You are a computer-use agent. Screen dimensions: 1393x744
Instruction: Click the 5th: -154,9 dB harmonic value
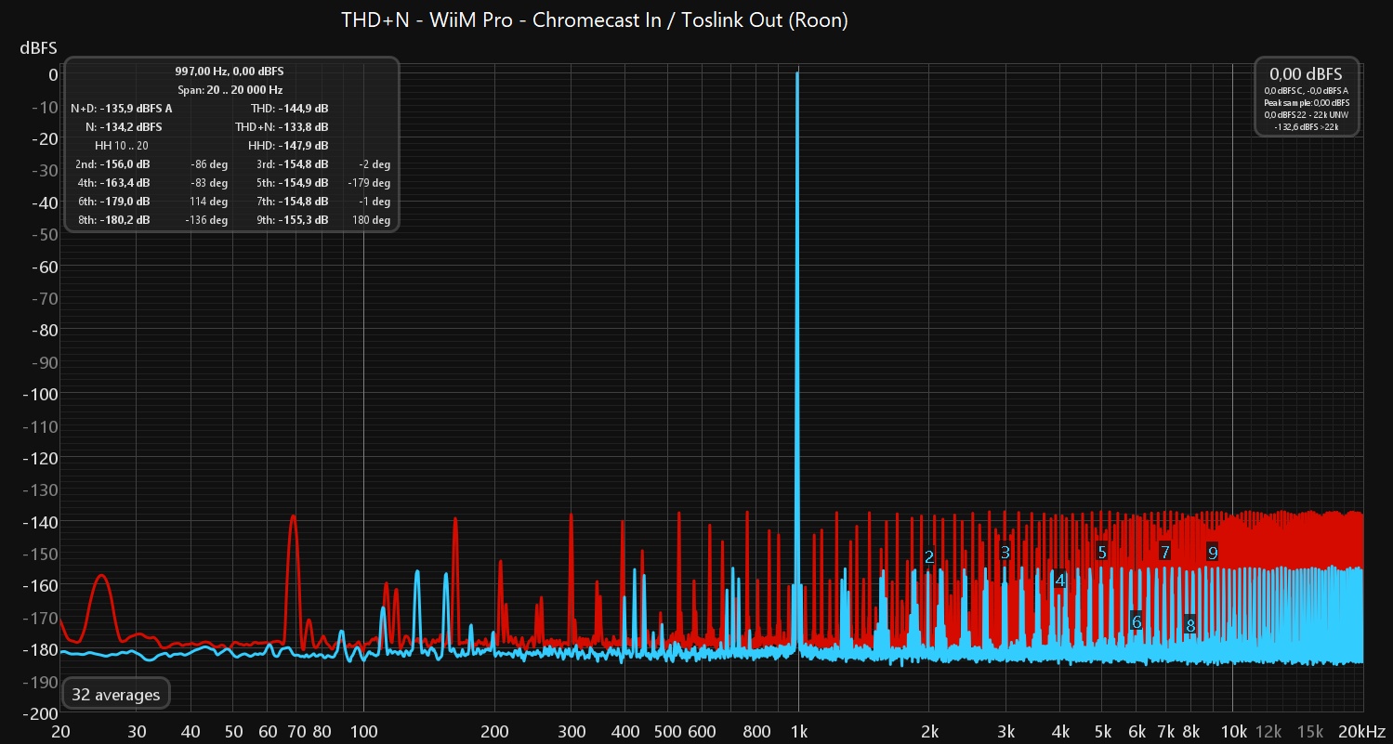292,183
